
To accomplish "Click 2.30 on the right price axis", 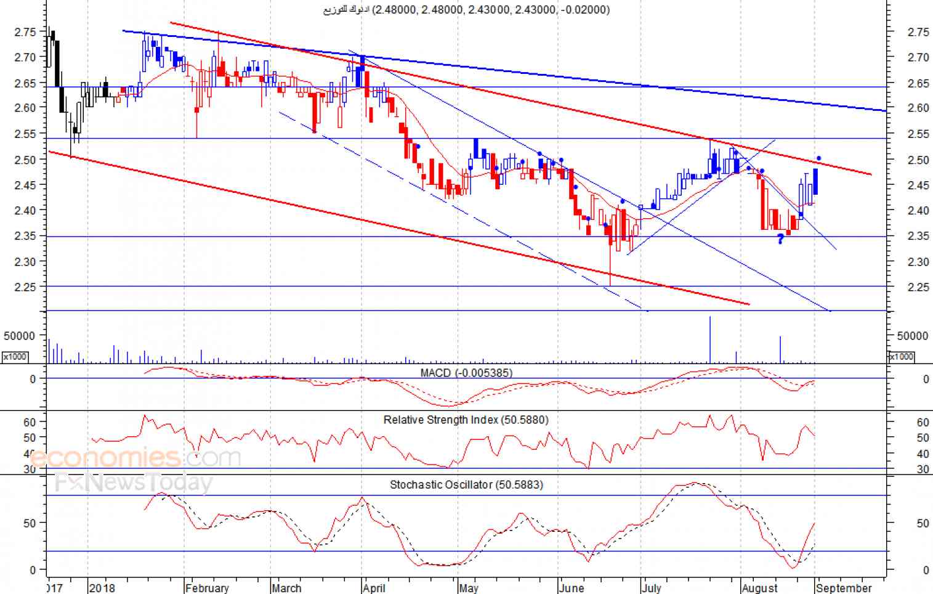I will pos(918,262).
